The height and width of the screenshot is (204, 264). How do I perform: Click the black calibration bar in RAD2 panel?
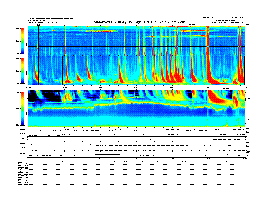coord(39,41)
